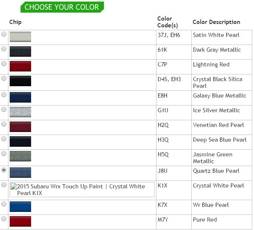Click the Choose Your Color green header
Screen dimensions: 254x230
click(x=62, y=7)
